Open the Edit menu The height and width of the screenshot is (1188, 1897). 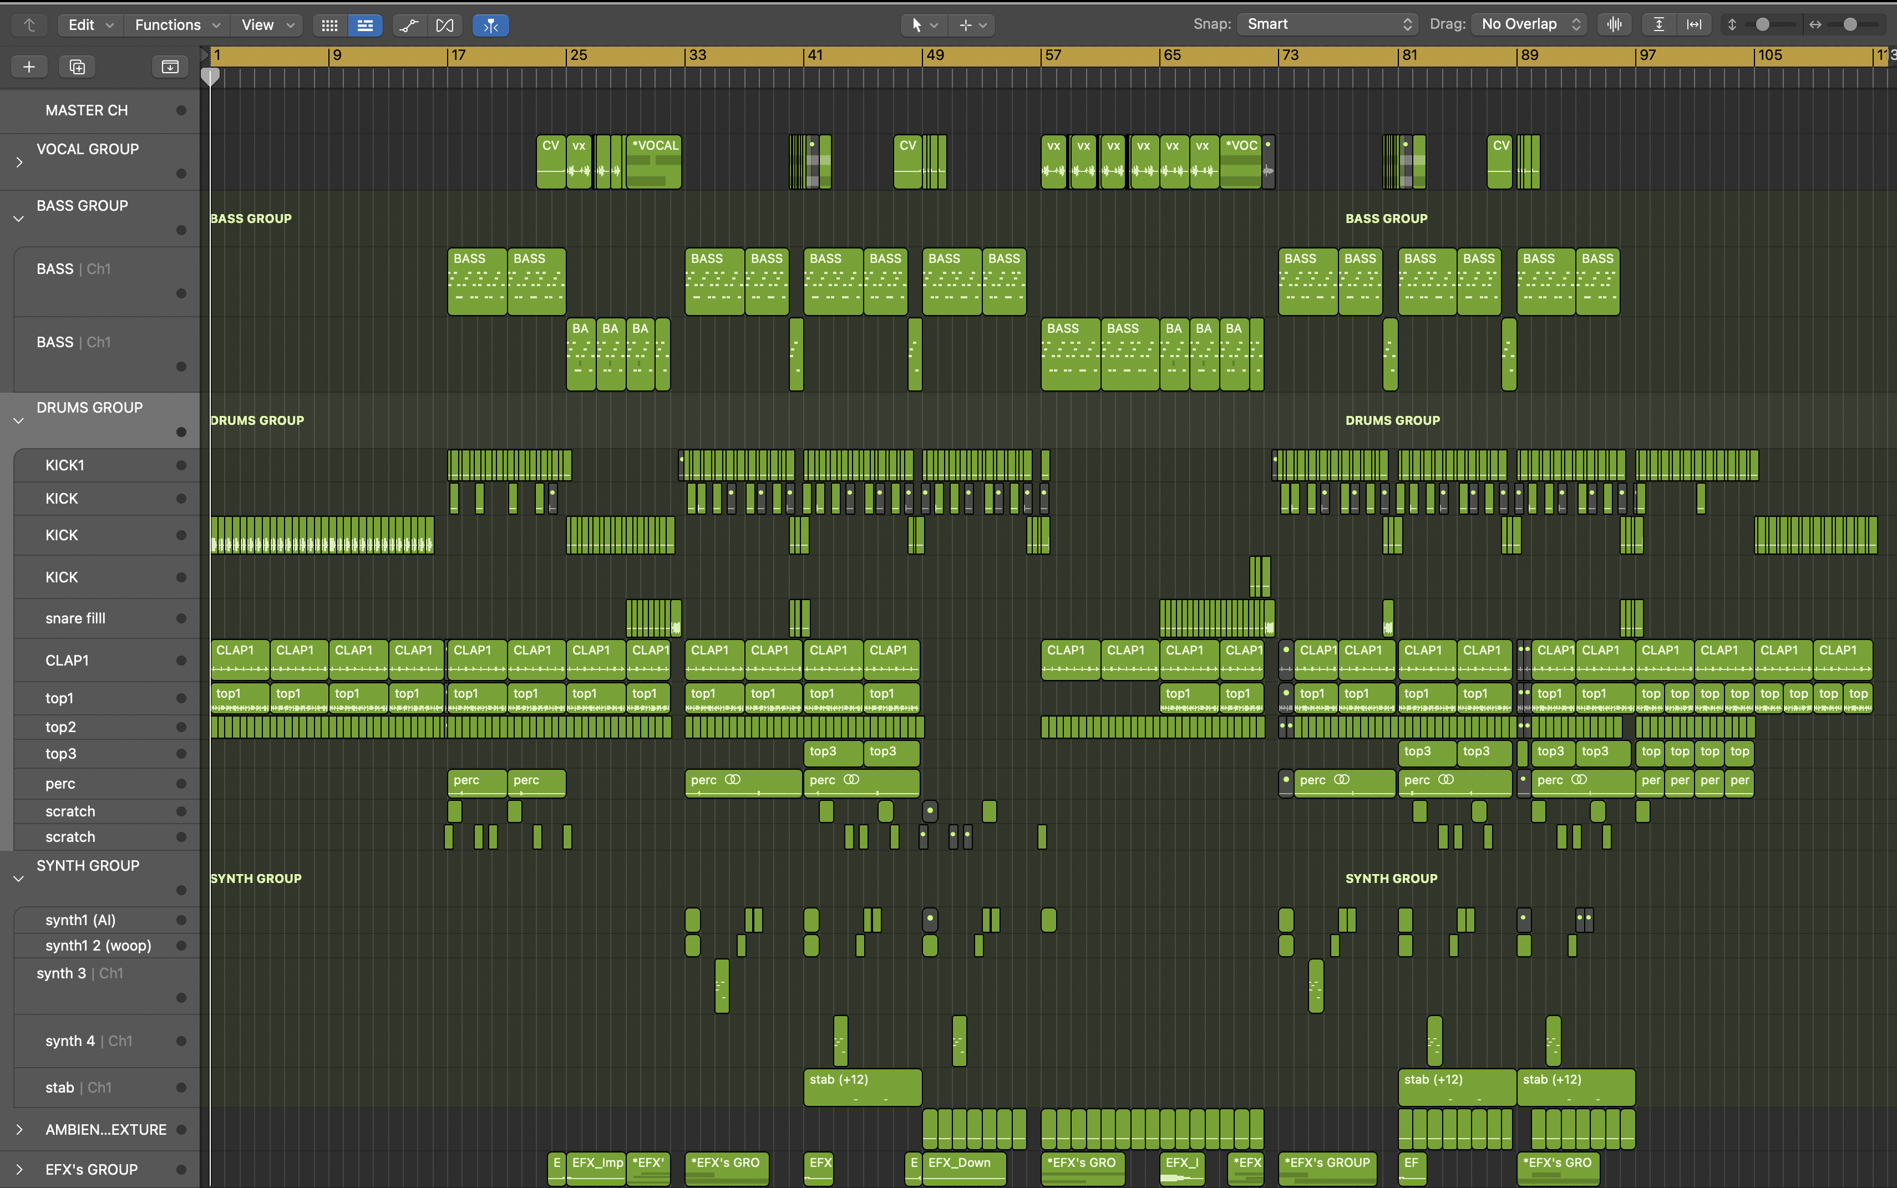pyautogui.click(x=90, y=25)
